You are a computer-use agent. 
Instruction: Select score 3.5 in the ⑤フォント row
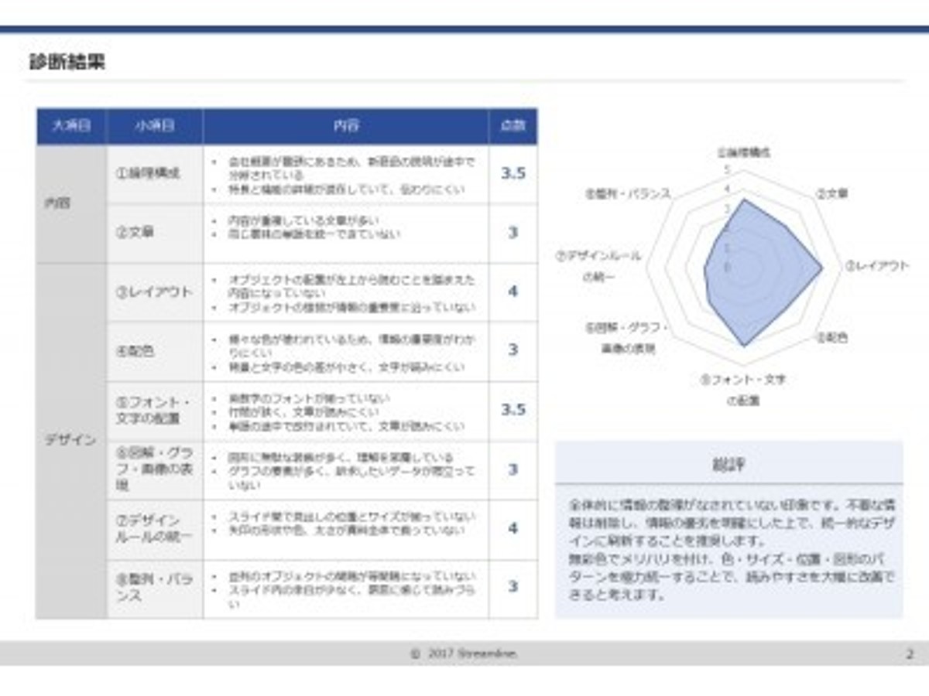pos(513,410)
